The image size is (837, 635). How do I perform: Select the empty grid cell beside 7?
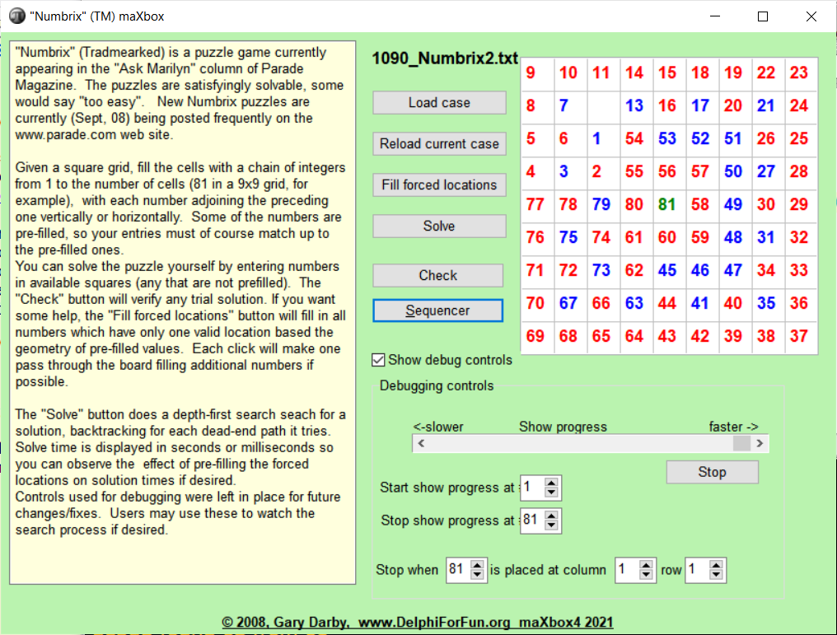click(603, 106)
